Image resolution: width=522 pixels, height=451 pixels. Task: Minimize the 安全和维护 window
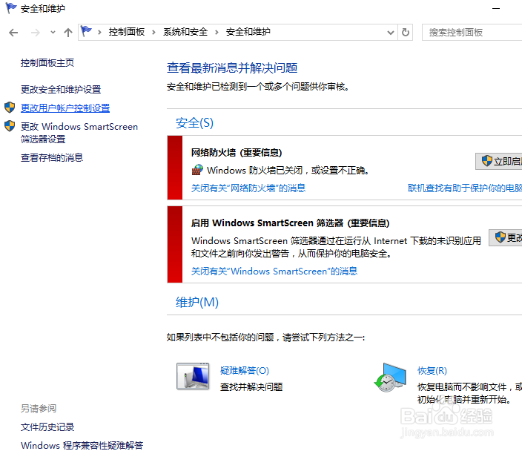coord(496,9)
